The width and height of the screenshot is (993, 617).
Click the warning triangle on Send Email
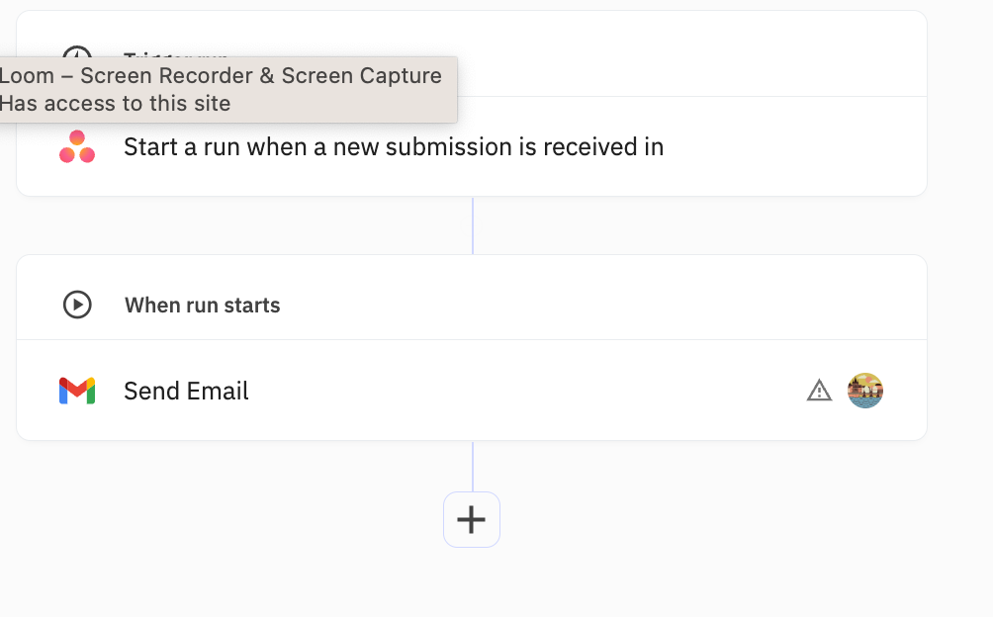(819, 392)
